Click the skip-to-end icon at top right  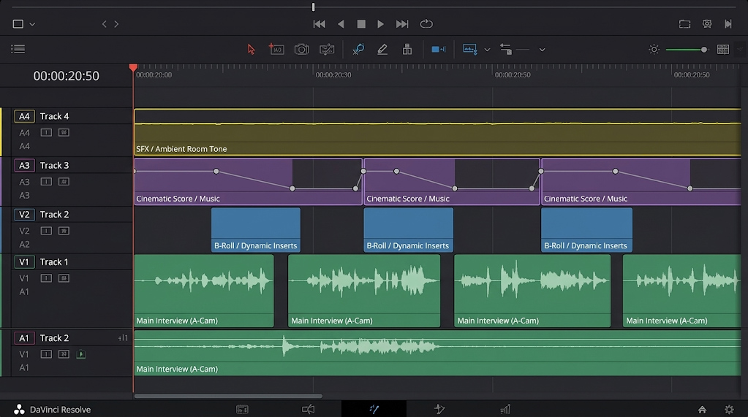(728, 24)
